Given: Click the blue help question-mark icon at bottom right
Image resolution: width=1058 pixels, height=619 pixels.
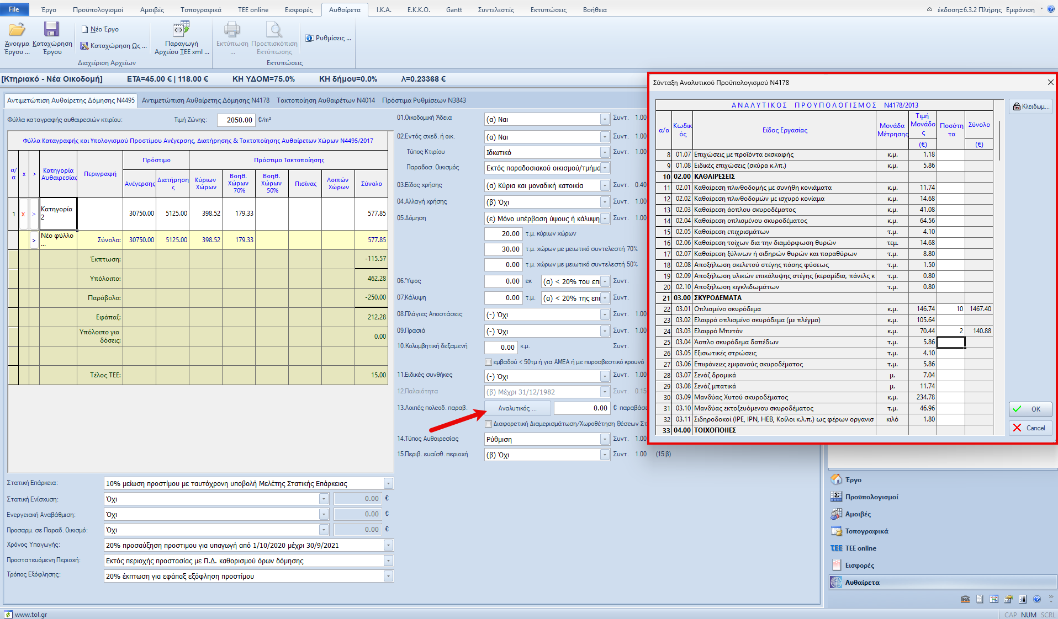Looking at the screenshot, I should tap(1037, 599).
